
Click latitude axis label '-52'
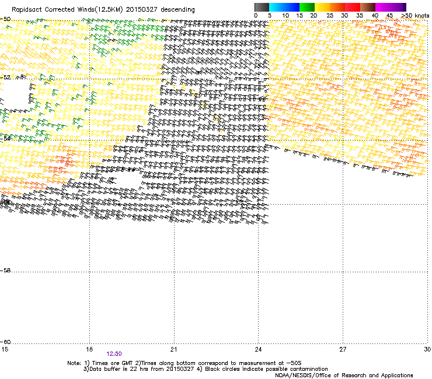click(x=5, y=78)
